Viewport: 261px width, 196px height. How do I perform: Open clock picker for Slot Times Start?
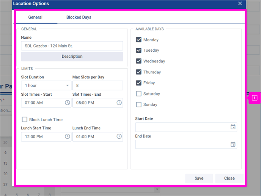[68, 103]
